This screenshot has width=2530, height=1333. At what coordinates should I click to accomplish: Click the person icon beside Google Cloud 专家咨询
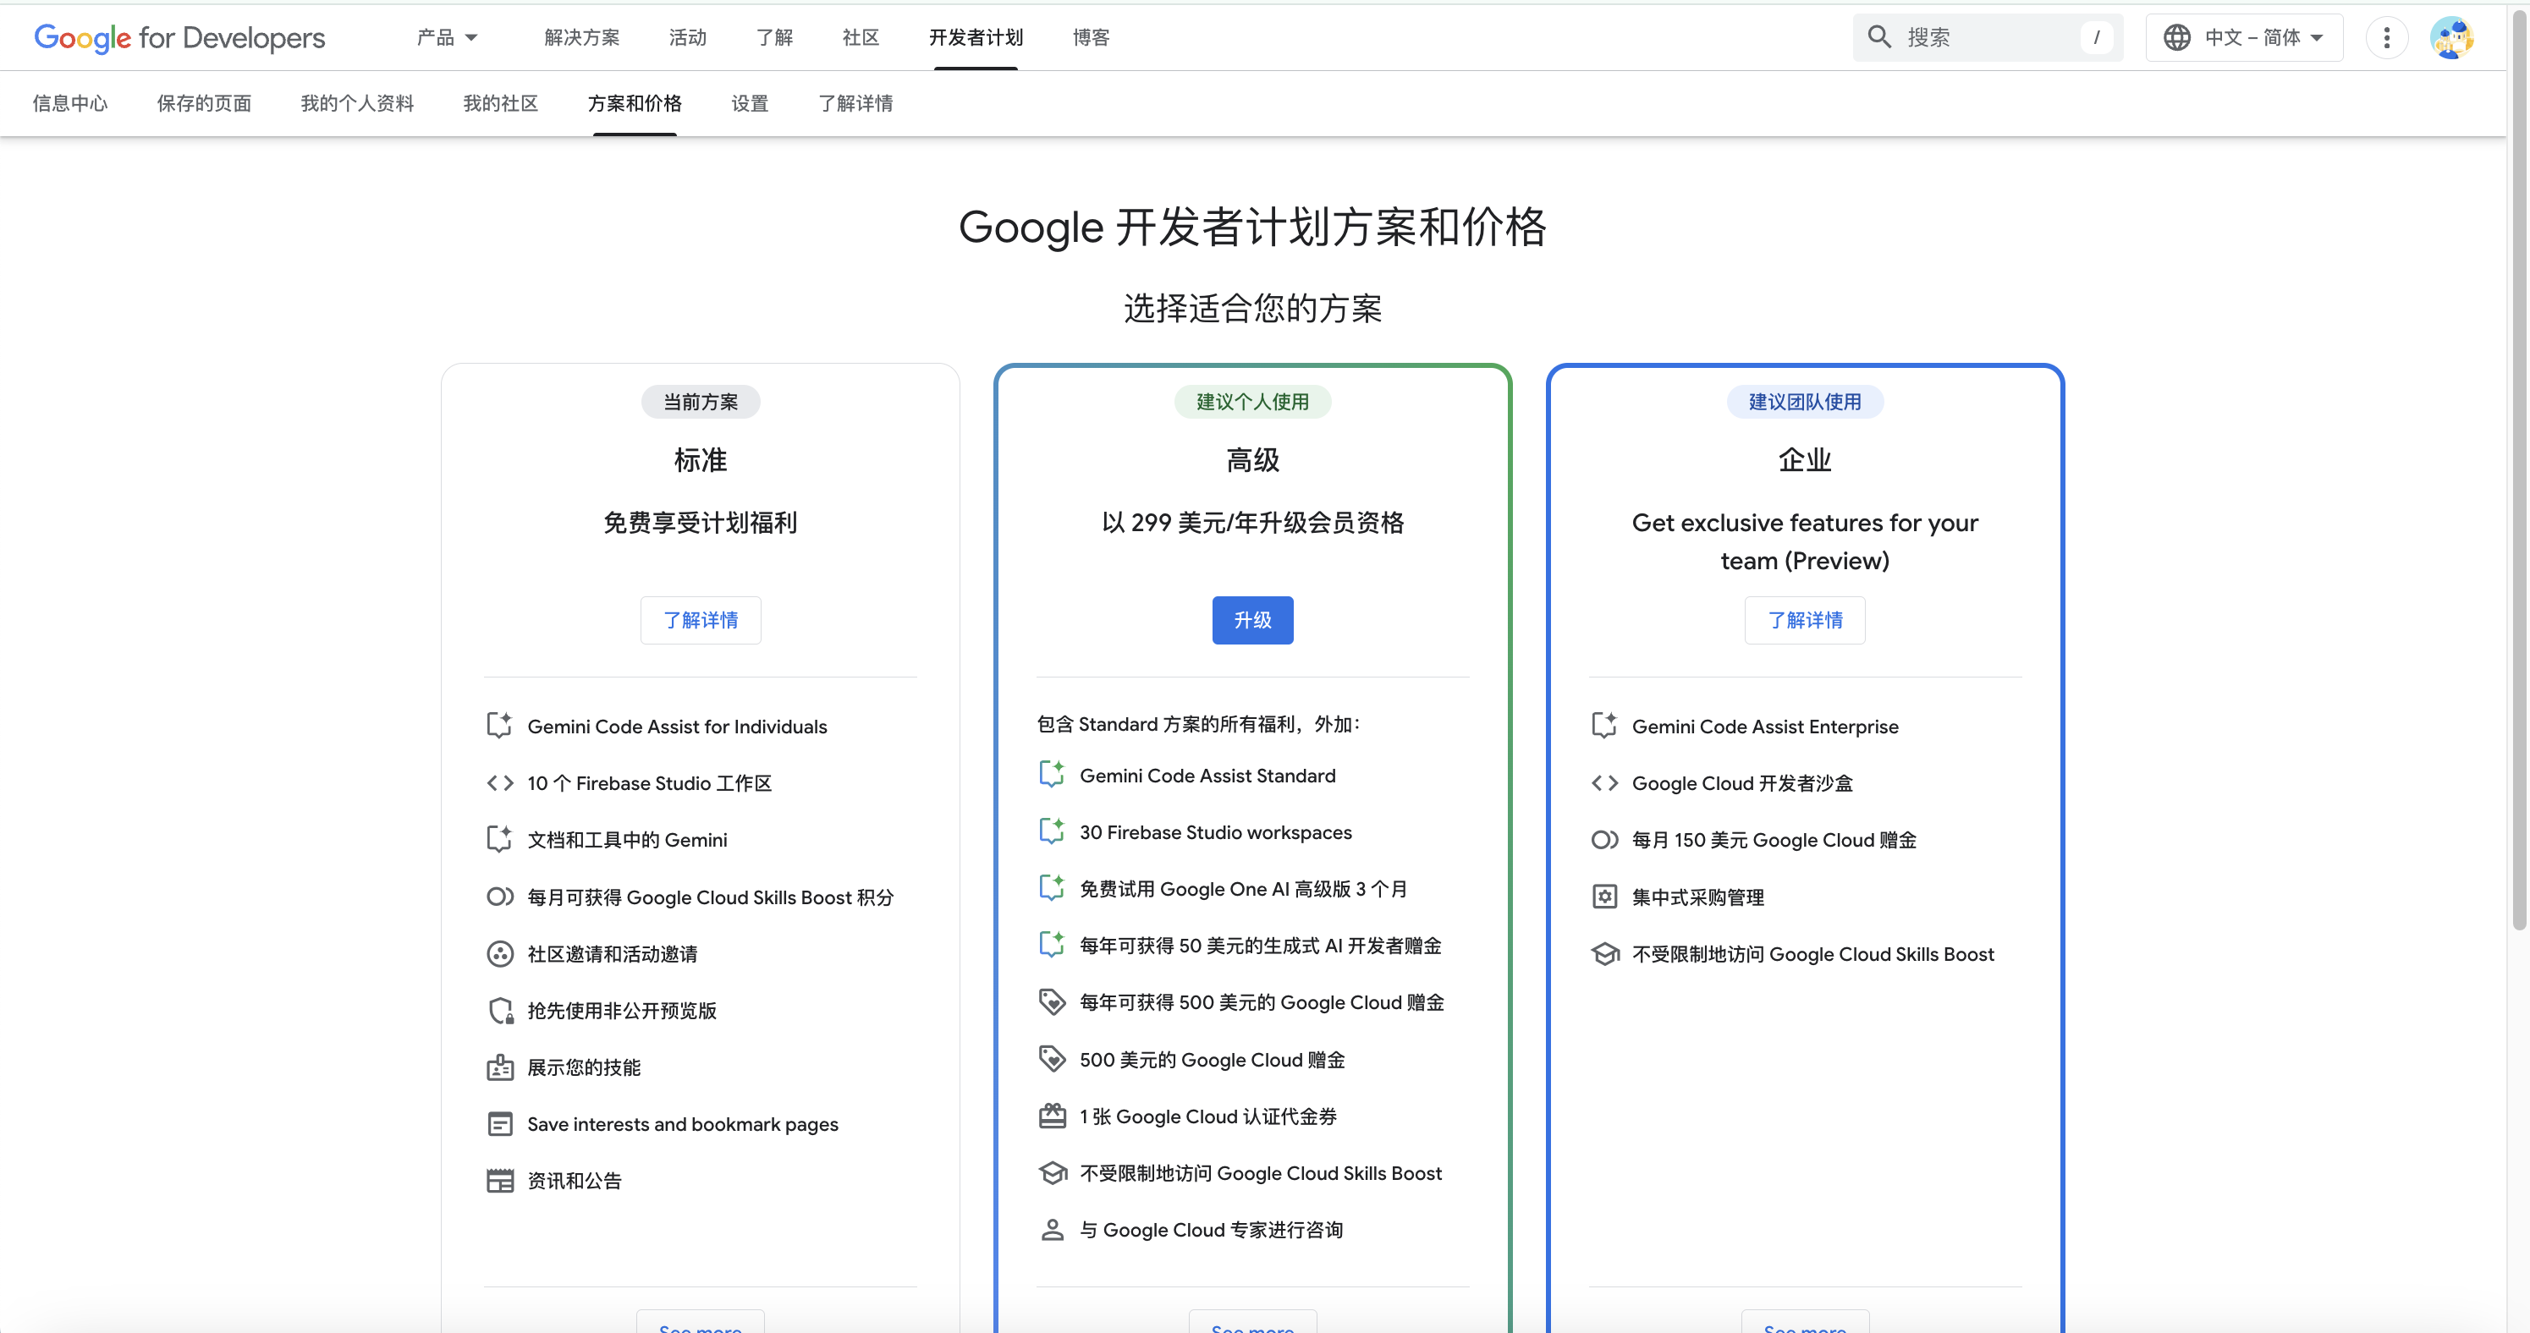tap(1052, 1230)
